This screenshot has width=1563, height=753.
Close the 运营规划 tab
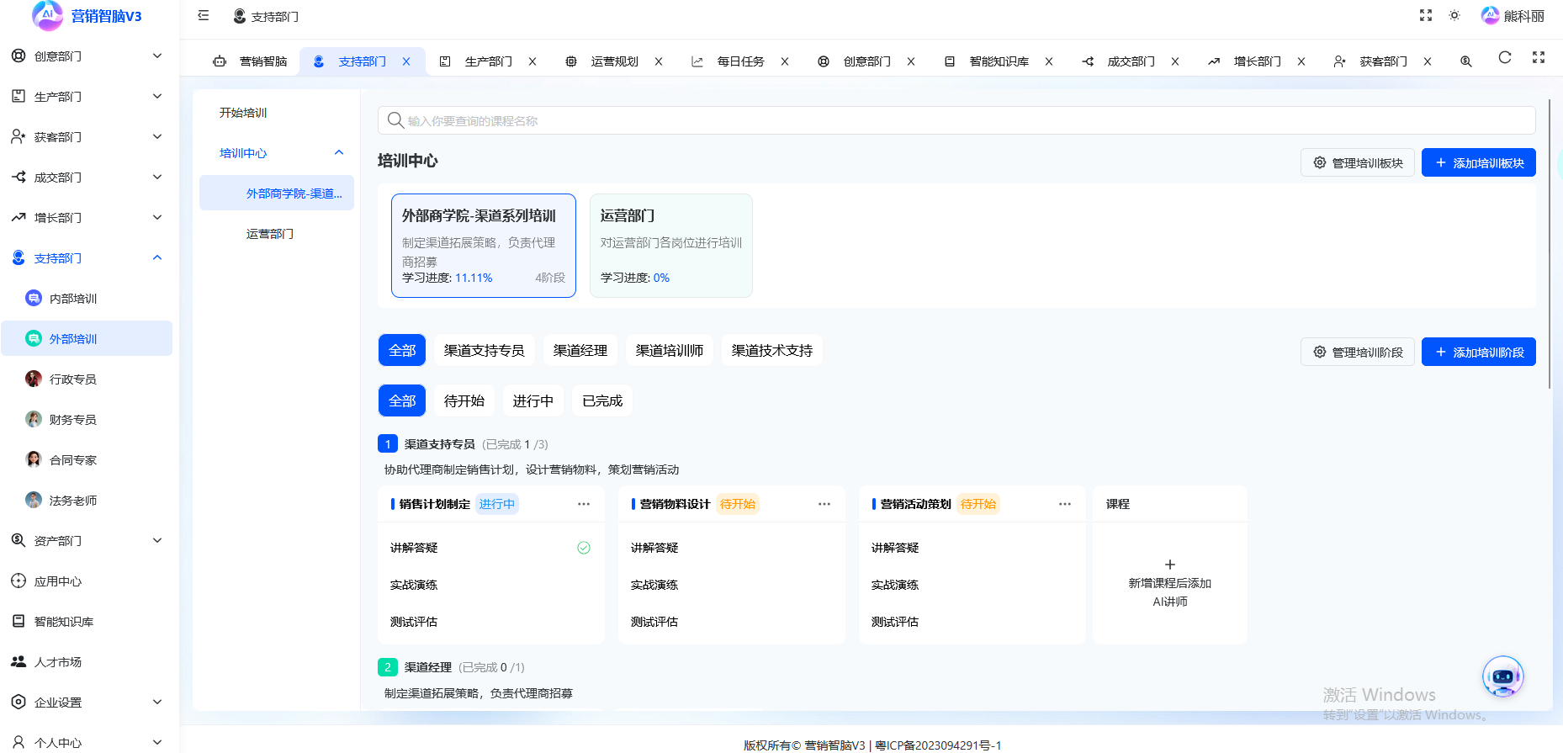click(x=659, y=61)
